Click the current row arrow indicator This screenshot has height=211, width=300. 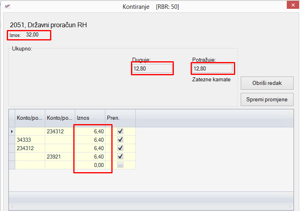tap(12, 131)
